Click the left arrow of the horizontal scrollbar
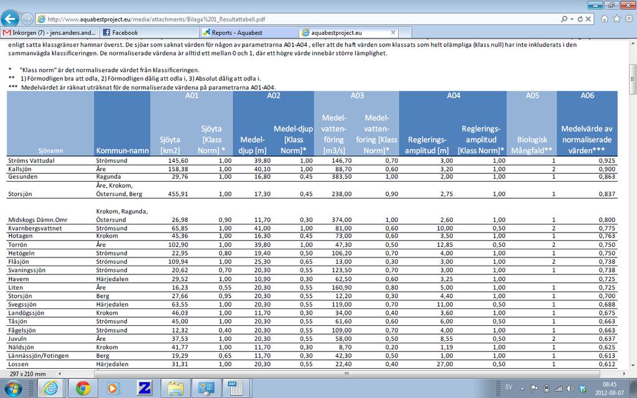 pos(60,374)
